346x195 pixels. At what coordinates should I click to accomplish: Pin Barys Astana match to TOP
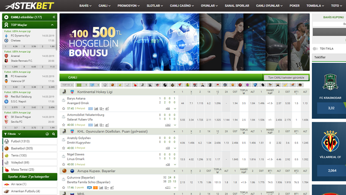[64, 100]
